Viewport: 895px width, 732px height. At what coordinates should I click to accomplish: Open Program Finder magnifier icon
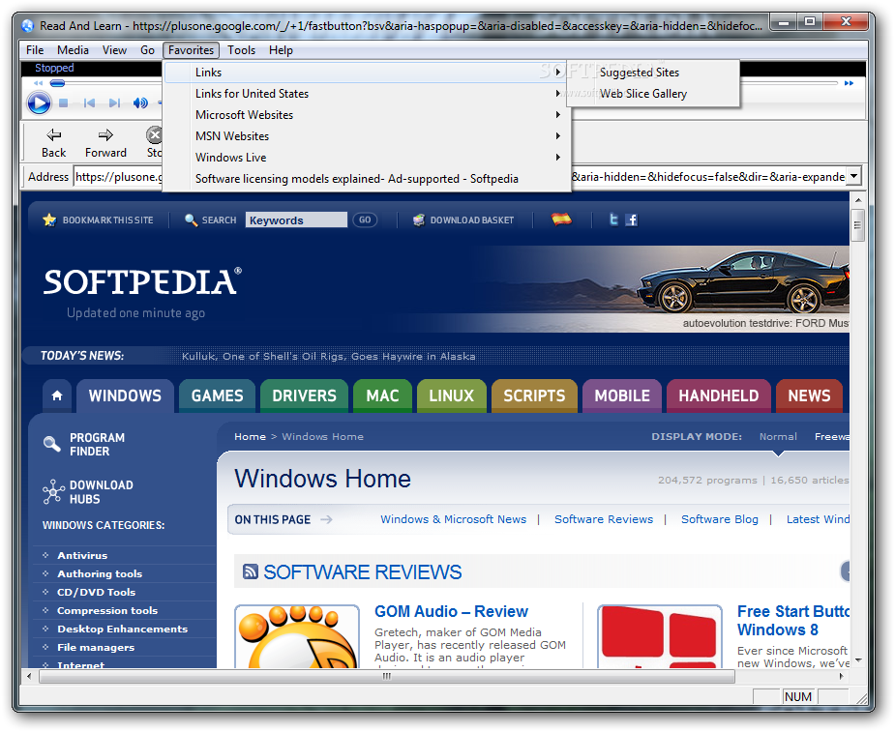(x=51, y=444)
